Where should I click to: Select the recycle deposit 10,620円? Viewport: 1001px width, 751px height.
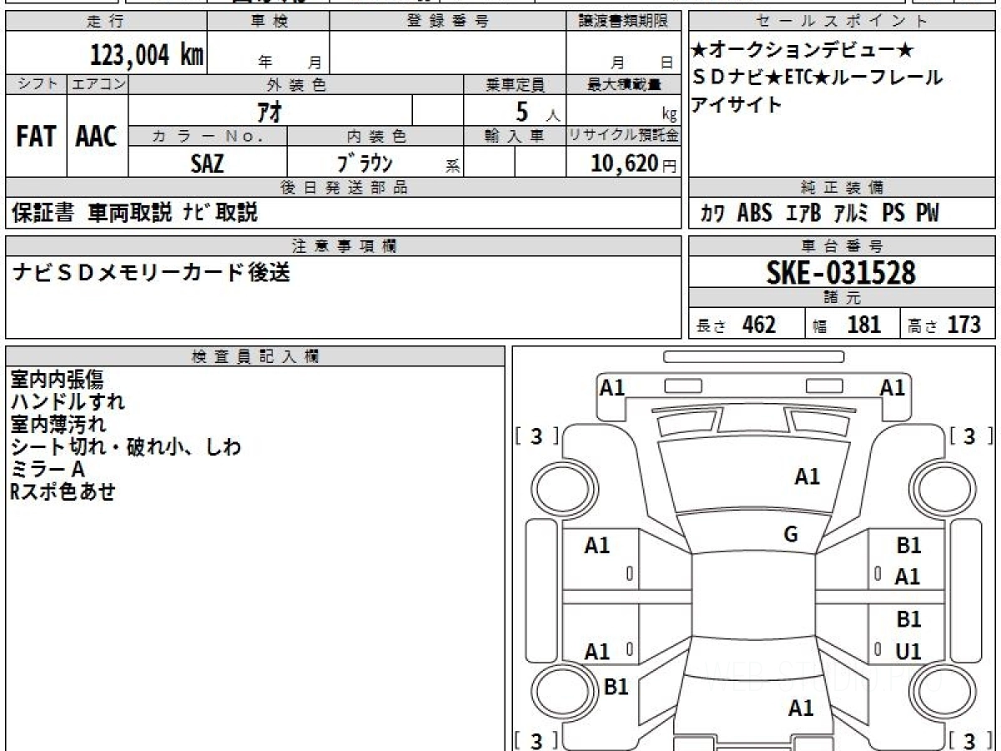coord(634,164)
